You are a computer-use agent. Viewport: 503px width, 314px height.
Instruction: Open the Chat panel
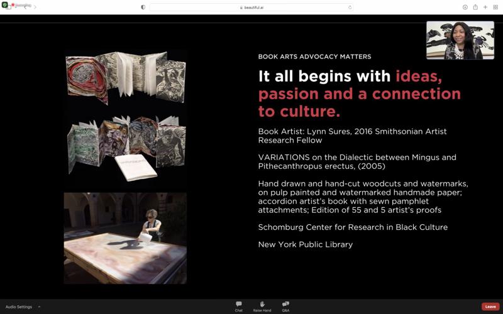238,306
